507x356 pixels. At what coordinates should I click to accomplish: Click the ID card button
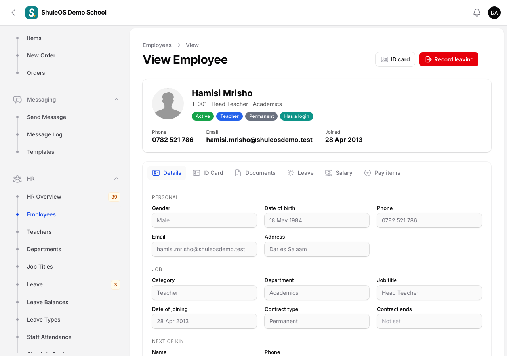395,59
